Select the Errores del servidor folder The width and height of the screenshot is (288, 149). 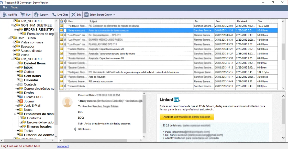tap(41, 122)
